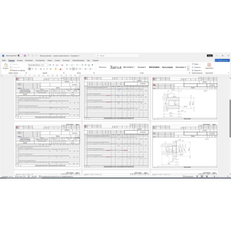231x231 pixels.
Task: Click the Paste clipboard icon
Action: [x=6, y=65]
